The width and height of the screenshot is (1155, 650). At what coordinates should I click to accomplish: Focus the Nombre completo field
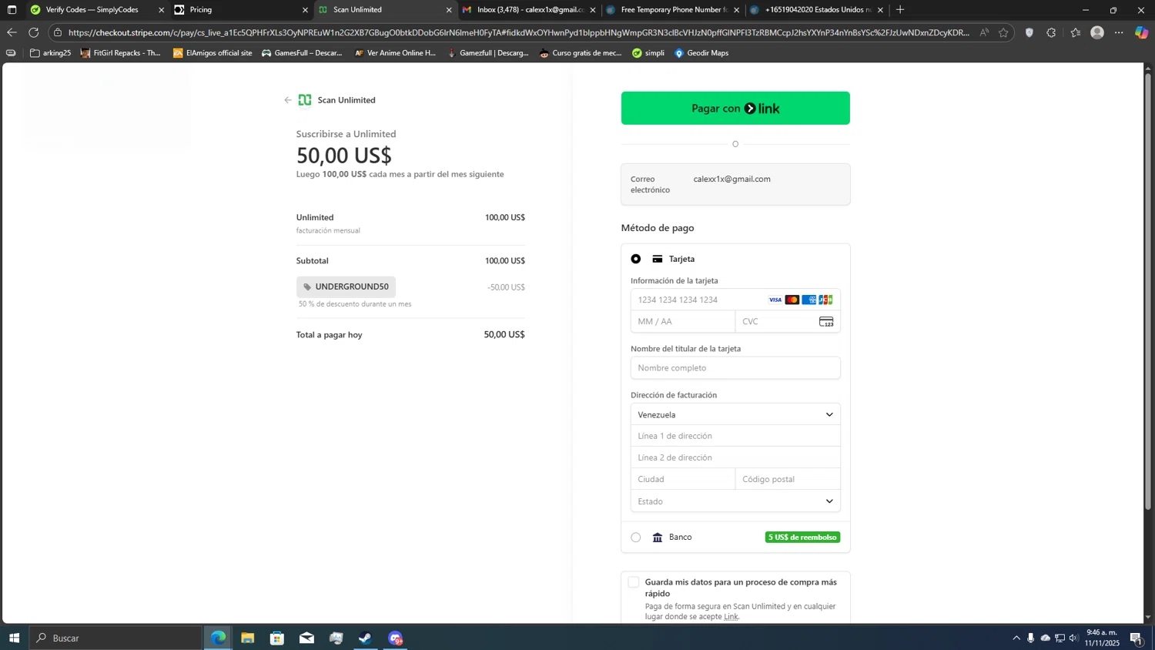[x=735, y=368]
